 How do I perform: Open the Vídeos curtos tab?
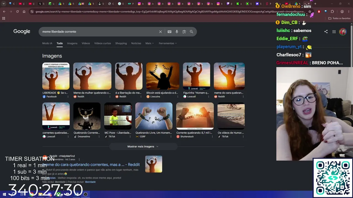pos(103,43)
